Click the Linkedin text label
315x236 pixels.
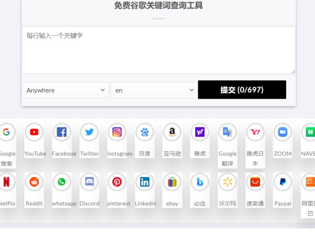click(x=146, y=204)
